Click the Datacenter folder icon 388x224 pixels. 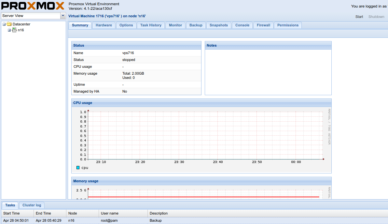pyautogui.click(x=9, y=24)
